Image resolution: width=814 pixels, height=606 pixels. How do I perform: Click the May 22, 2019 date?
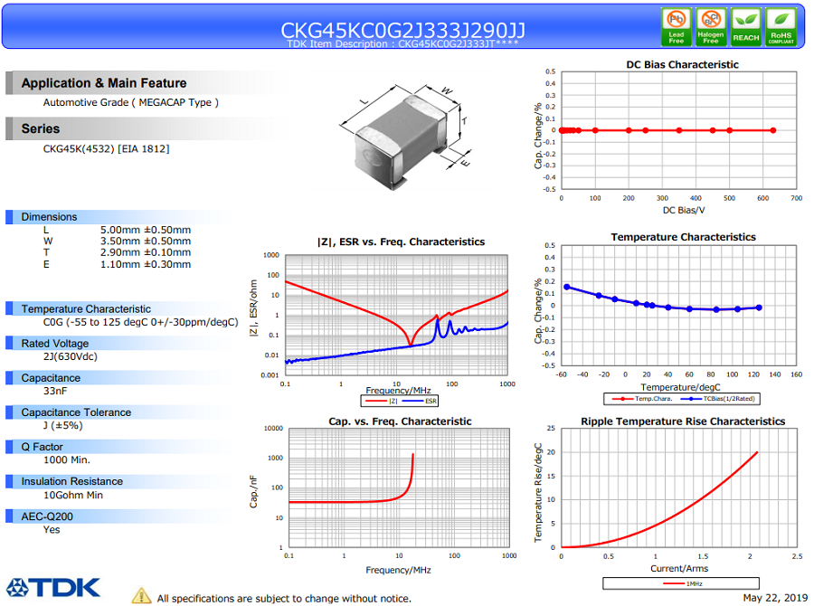(x=775, y=598)
